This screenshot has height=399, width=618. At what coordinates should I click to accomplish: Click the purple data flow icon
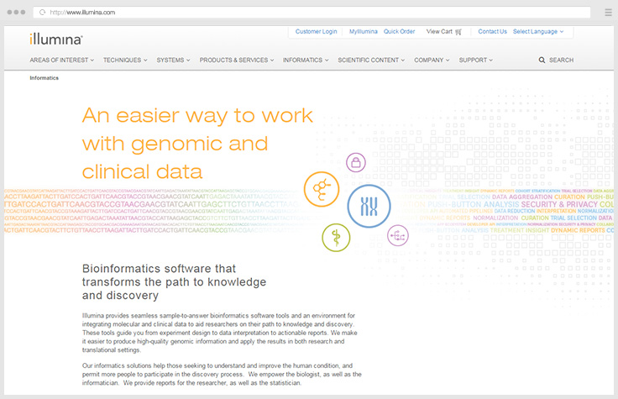click(x=398, y=236)
